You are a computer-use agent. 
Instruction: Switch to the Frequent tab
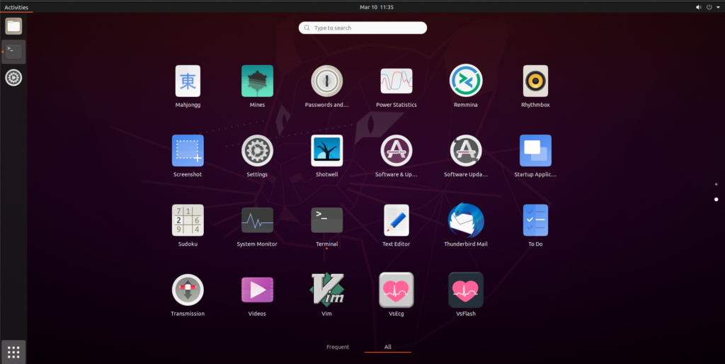pos(338,347)
